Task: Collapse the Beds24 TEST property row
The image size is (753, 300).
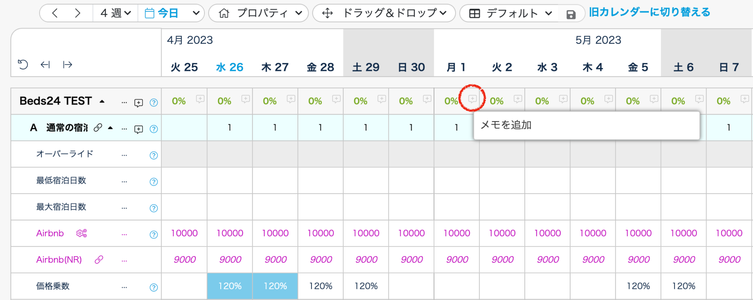Action: 102,101
